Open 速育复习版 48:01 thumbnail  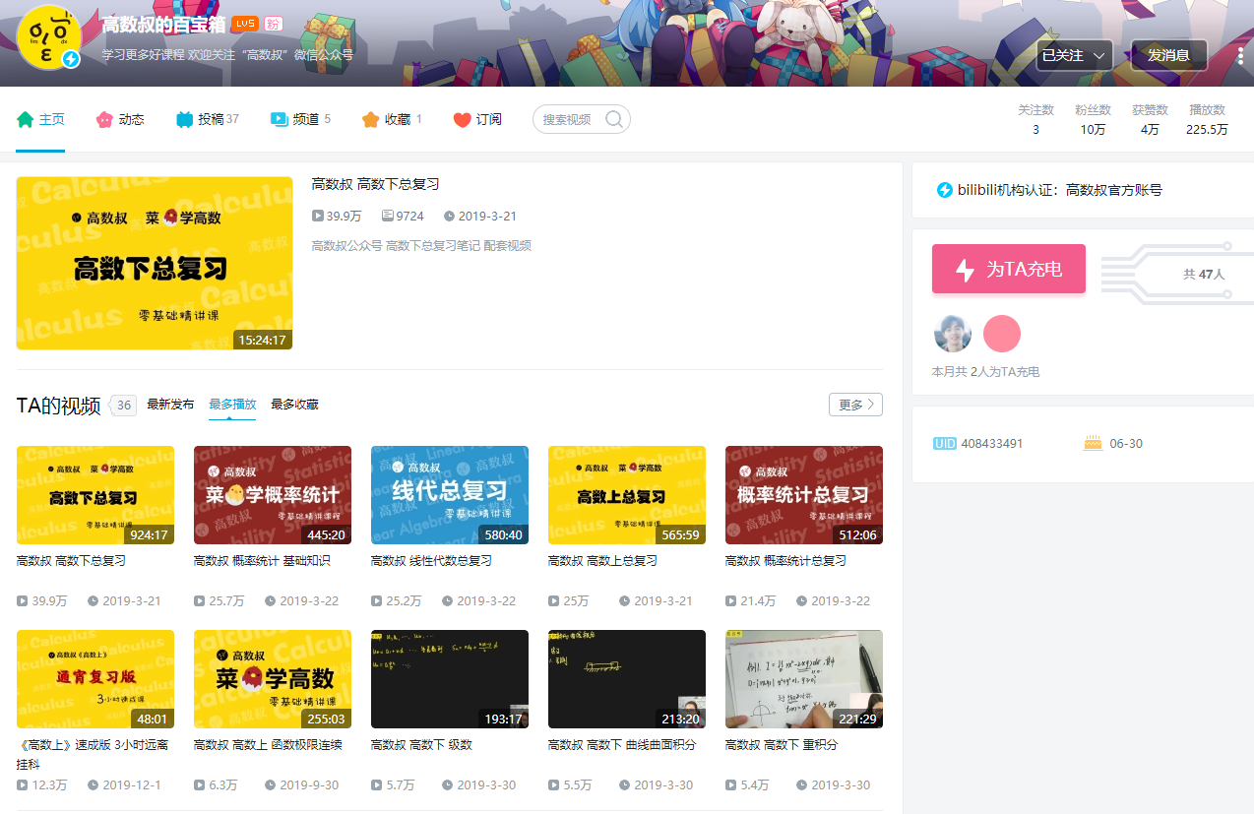coord(95,679)
